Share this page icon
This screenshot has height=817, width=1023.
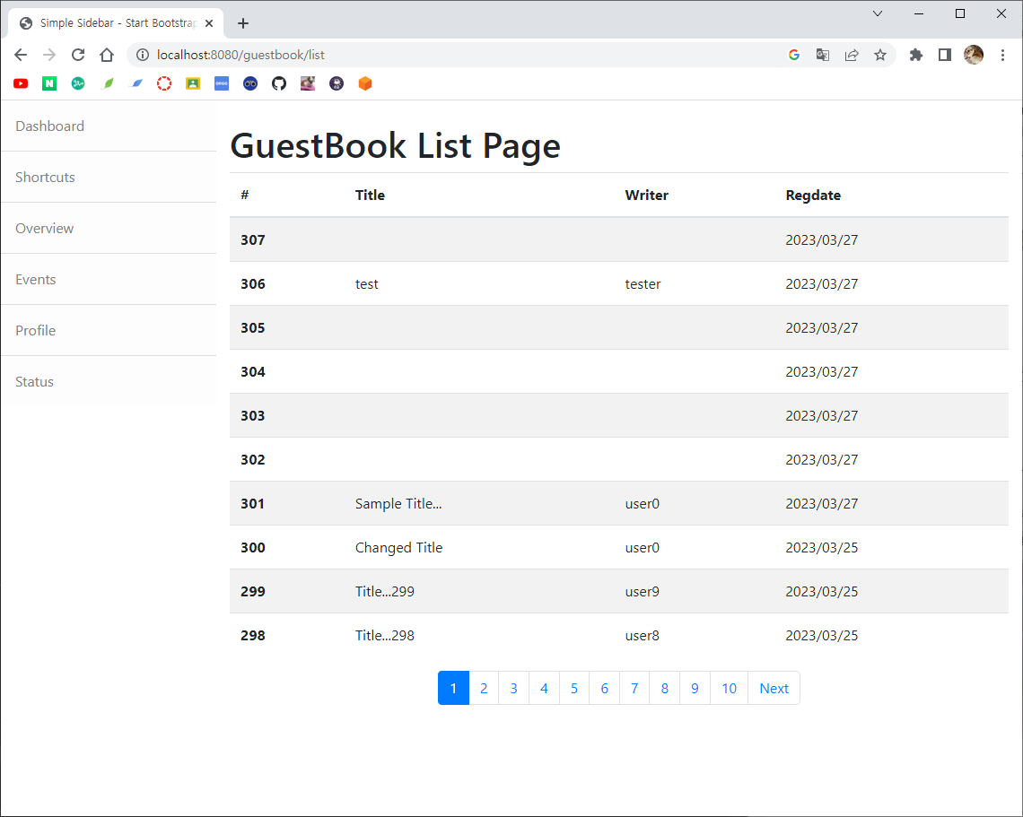coord(852,55)
